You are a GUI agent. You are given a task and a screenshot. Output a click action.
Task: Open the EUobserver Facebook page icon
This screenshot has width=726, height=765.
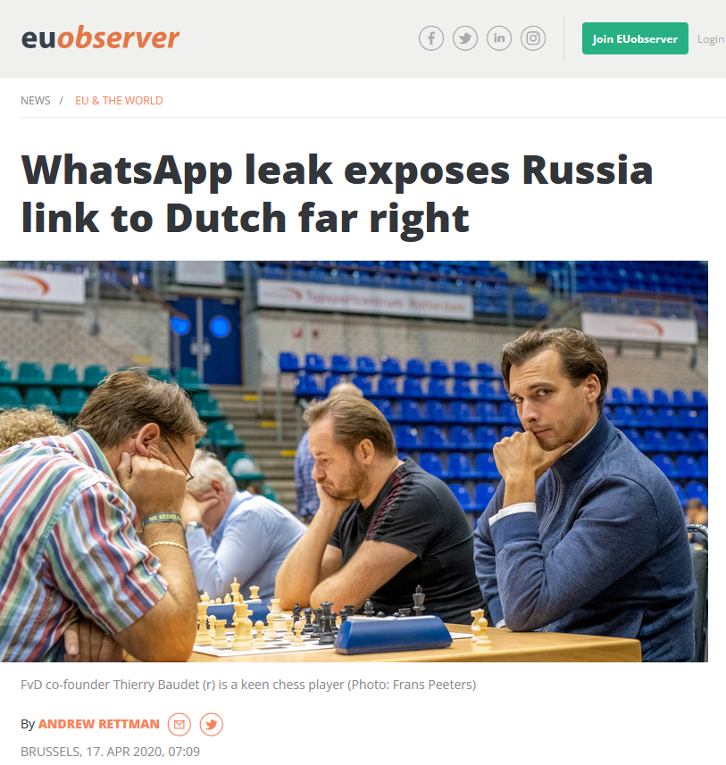431,38
